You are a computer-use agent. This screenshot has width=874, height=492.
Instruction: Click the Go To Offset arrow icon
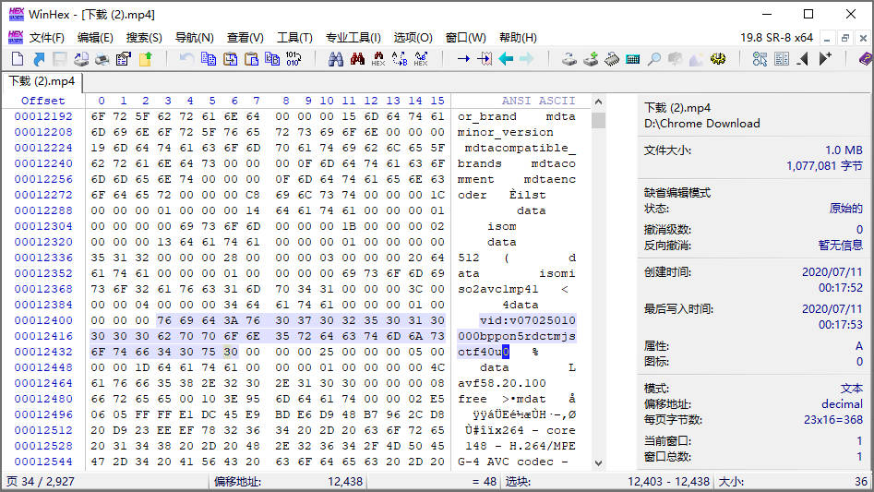point(463,59)
